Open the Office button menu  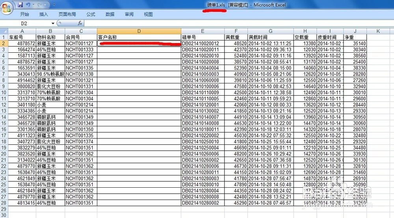point(7,7)
